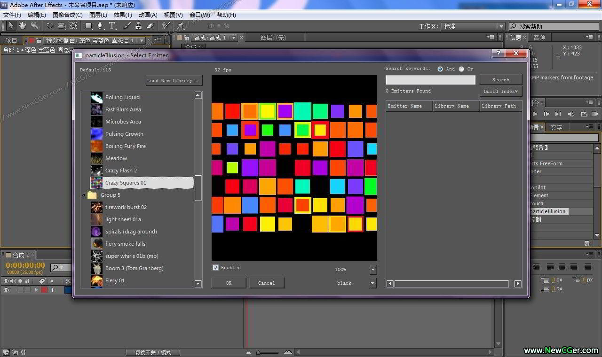Select the And search radio button
602x357 pixels.
(x=440, y=69)
